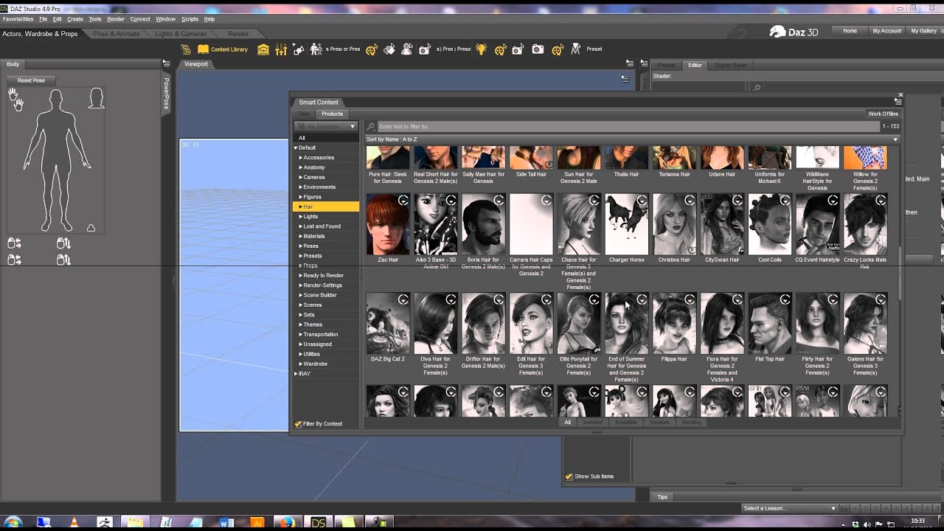Open the Create menu
The height and width of the screenshot is (531, 944).
click(75, 19)
